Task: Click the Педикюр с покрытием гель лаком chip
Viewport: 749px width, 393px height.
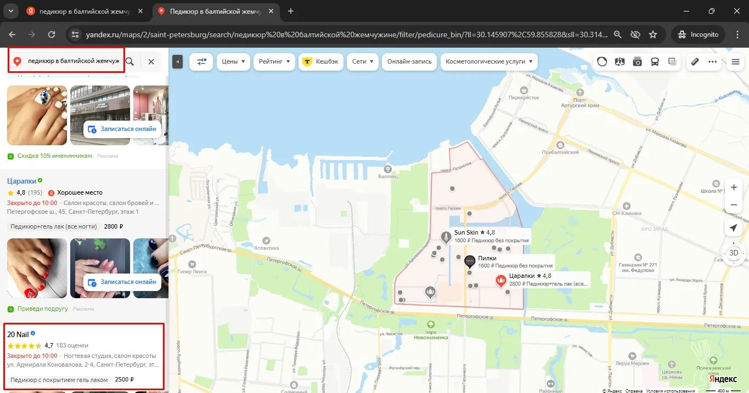Action: coord(60,379)
